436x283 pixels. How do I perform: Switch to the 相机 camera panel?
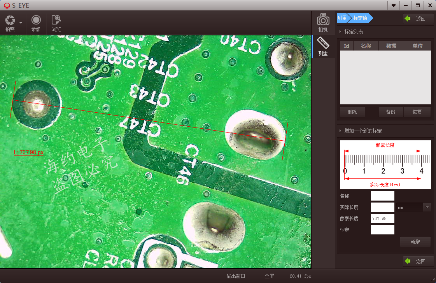point(323,23)
